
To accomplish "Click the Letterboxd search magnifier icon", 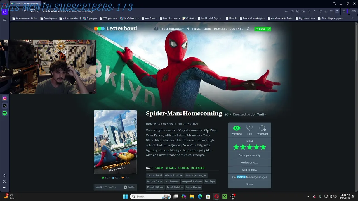I will (248, 29).
